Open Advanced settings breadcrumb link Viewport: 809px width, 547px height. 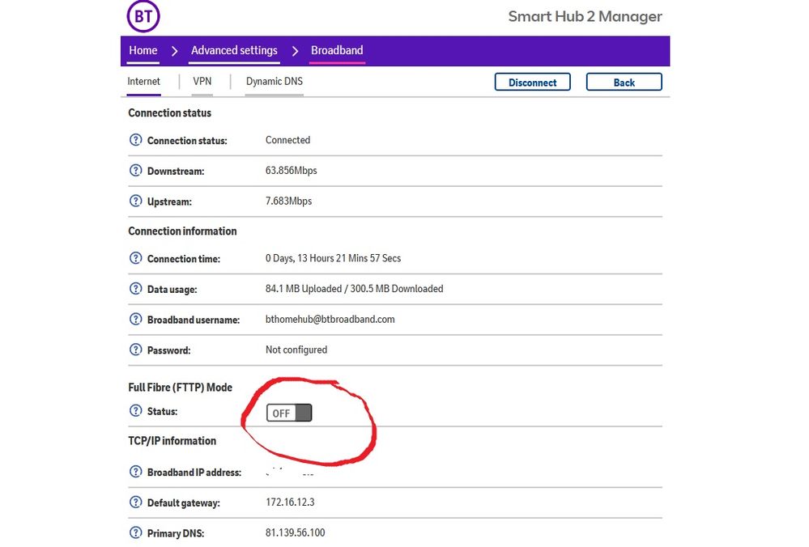234,50
